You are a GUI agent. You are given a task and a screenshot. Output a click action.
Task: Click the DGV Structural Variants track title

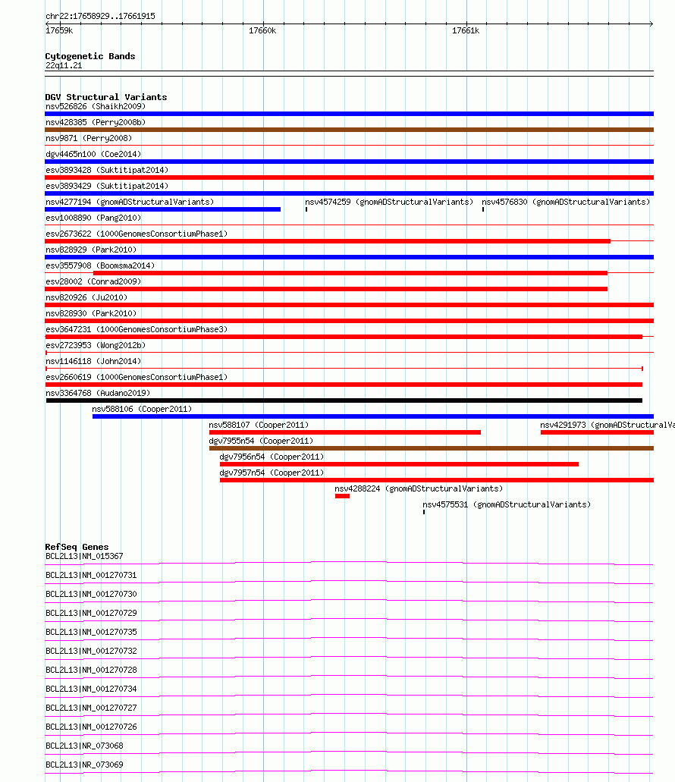point(106,97)
